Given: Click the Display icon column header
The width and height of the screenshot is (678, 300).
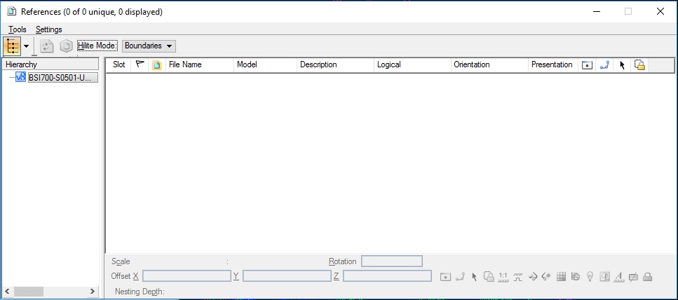Looking at the screenshot, I should pyautogui.click(x=587, y=65).
